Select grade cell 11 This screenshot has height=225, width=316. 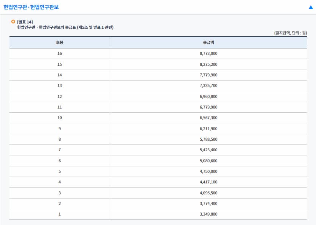tap(60, 107)
